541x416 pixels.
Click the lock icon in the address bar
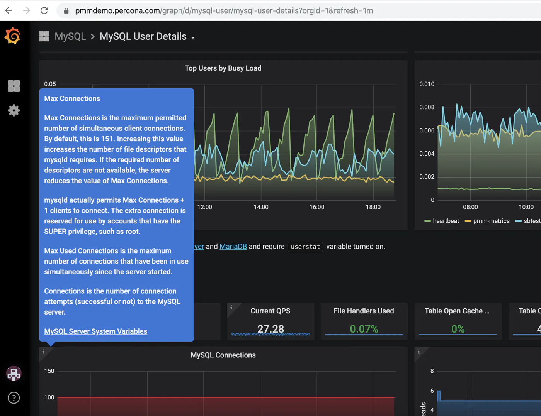66,11
